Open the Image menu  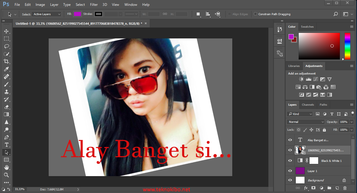pyautogui.click(x=40, y=5)
